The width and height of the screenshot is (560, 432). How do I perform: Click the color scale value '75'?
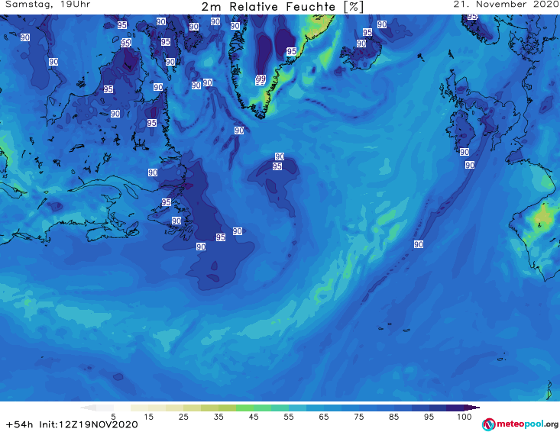[358, 417]
